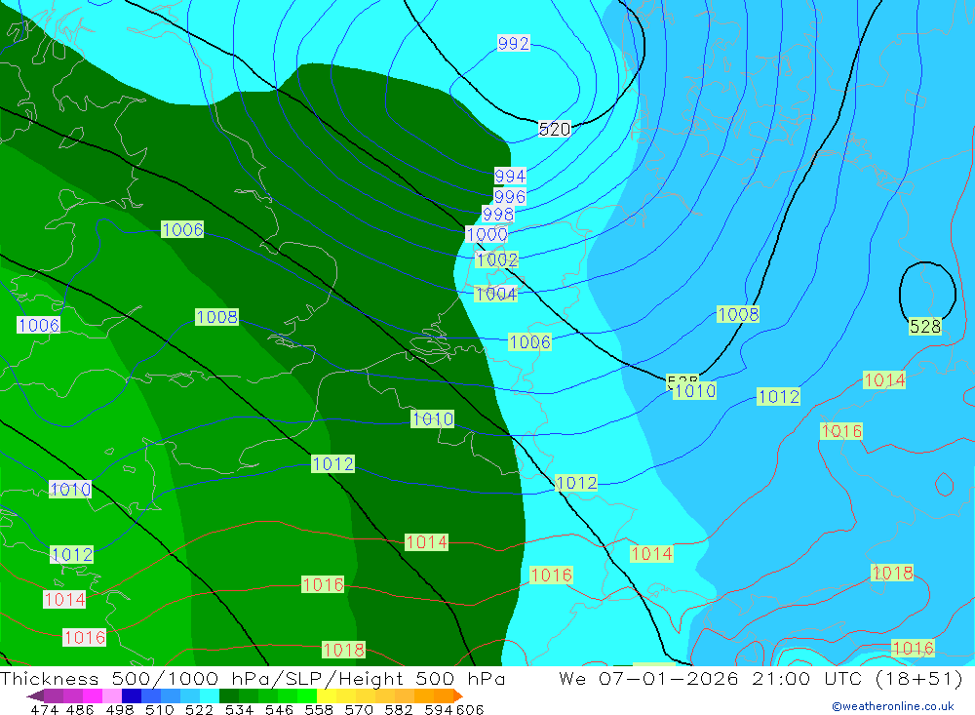The width and height of the screenshot is (975, 715).
Task: Pick the bright yellow legend swatch
Action: (x=327, y=695)
